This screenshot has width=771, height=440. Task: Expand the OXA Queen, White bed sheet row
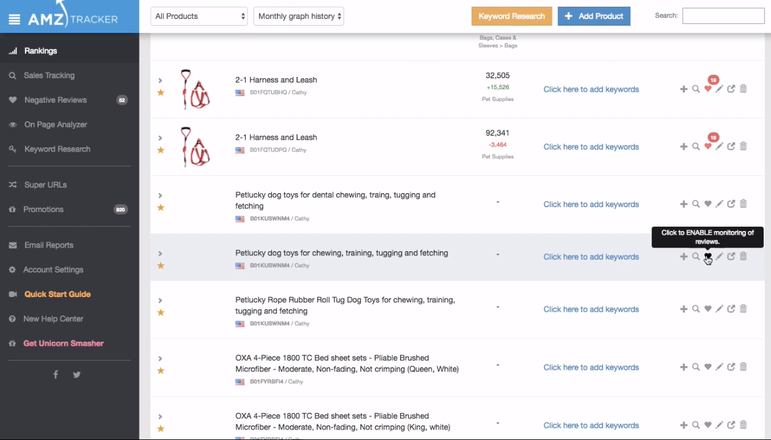point(160,358)
